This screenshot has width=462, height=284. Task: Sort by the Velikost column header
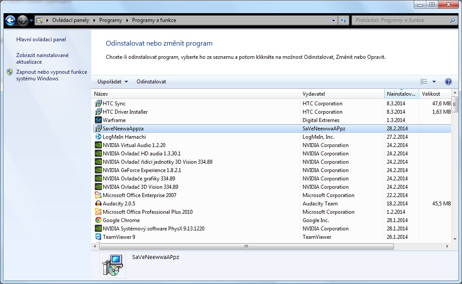click(435, 93)
